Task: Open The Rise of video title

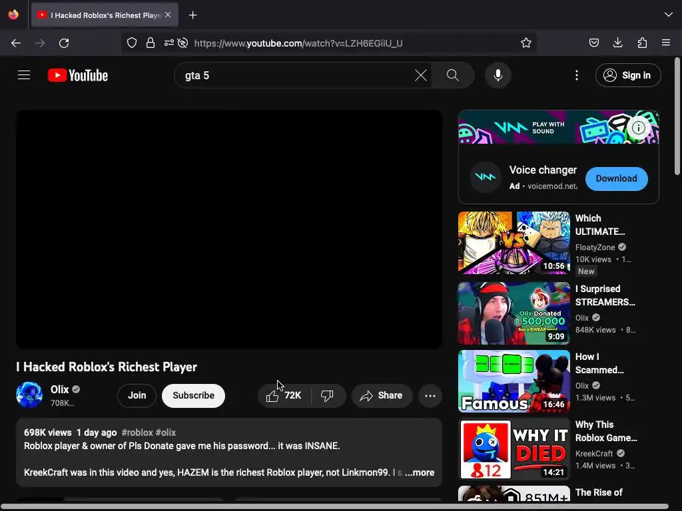Action: tap(599, 492)
